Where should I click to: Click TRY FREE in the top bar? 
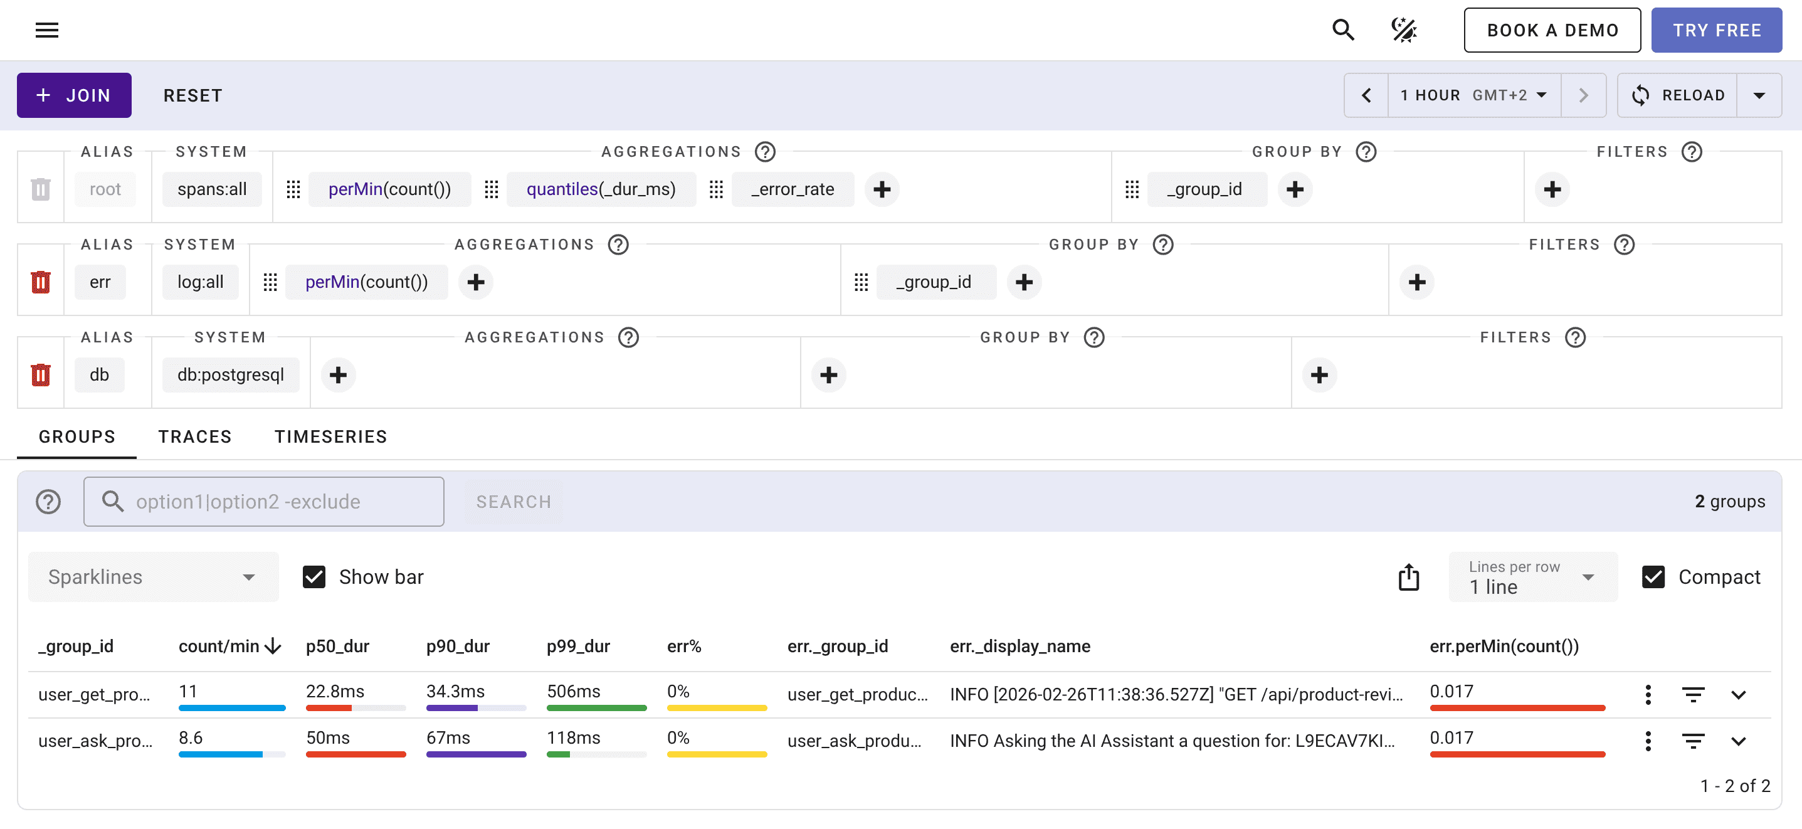point(1717,29)
